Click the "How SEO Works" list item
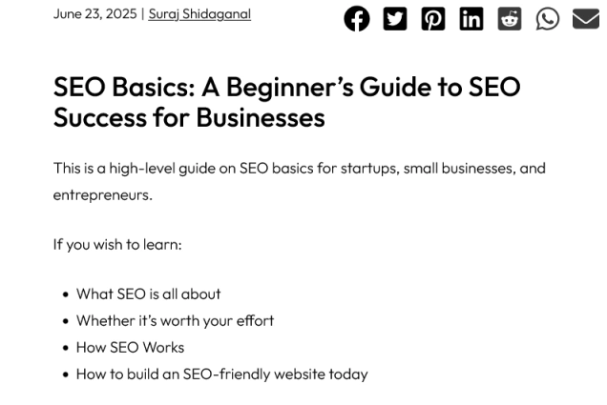 (130, 348)
